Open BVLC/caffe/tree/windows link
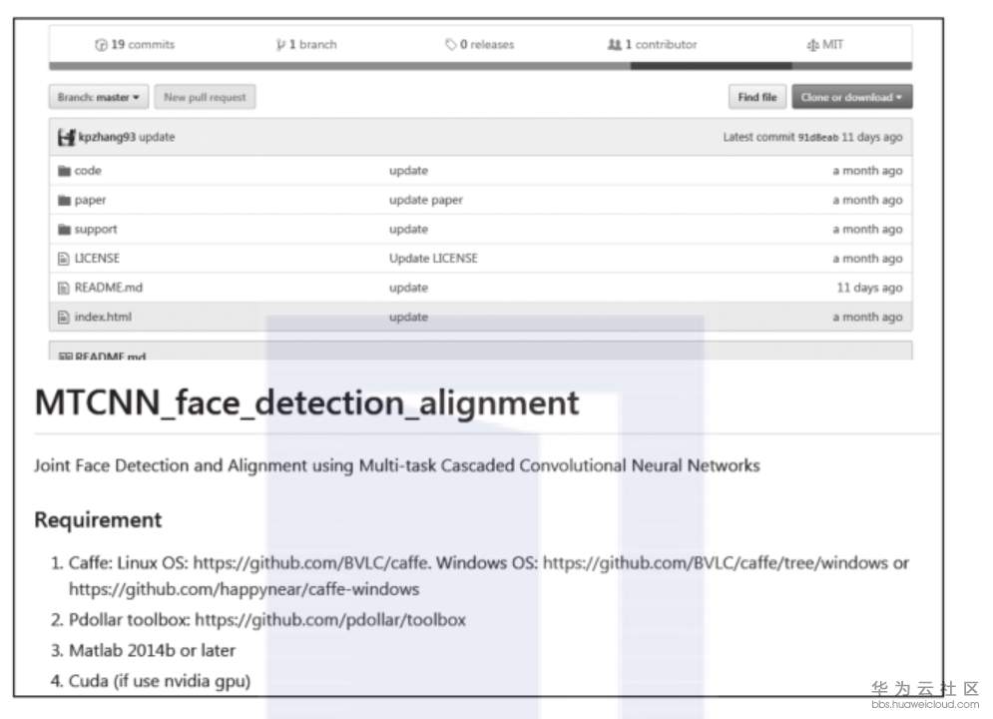Image resolution: width=993 pixels, height=719 pixels. click(716, 562)
